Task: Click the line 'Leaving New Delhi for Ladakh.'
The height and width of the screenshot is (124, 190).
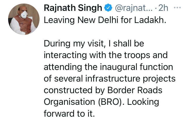Action: [x=105, y=20]
